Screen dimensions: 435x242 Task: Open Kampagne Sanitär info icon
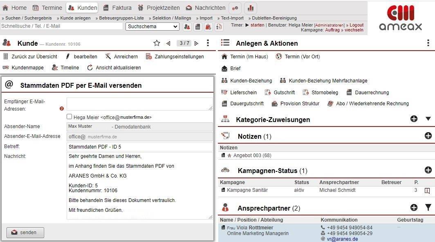point(427,191)
